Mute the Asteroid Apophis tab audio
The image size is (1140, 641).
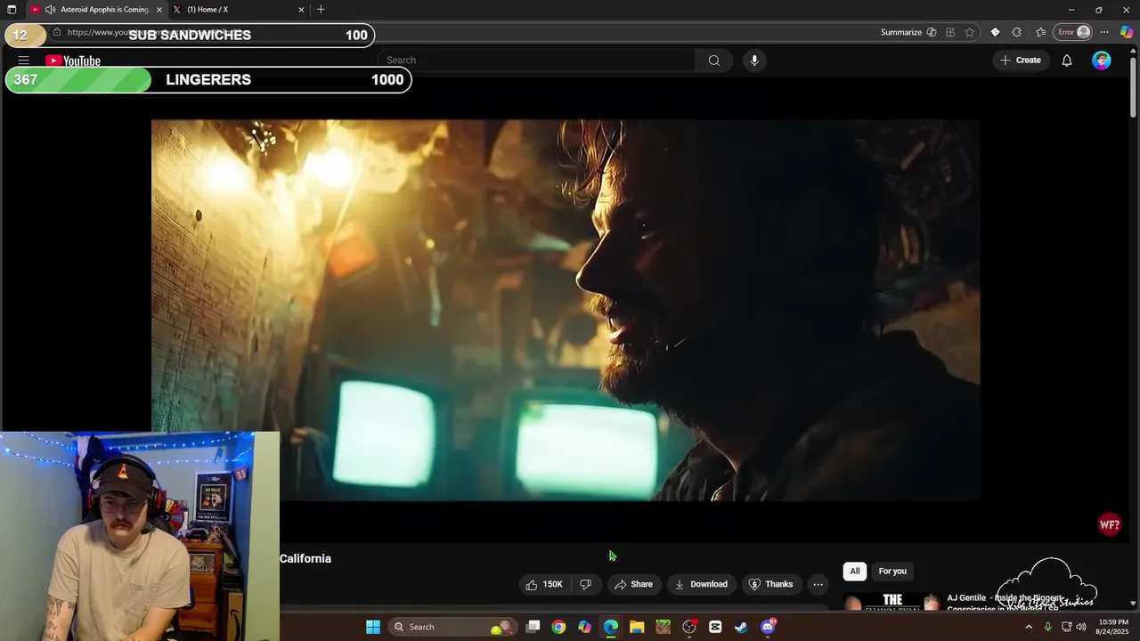point(50,10)
